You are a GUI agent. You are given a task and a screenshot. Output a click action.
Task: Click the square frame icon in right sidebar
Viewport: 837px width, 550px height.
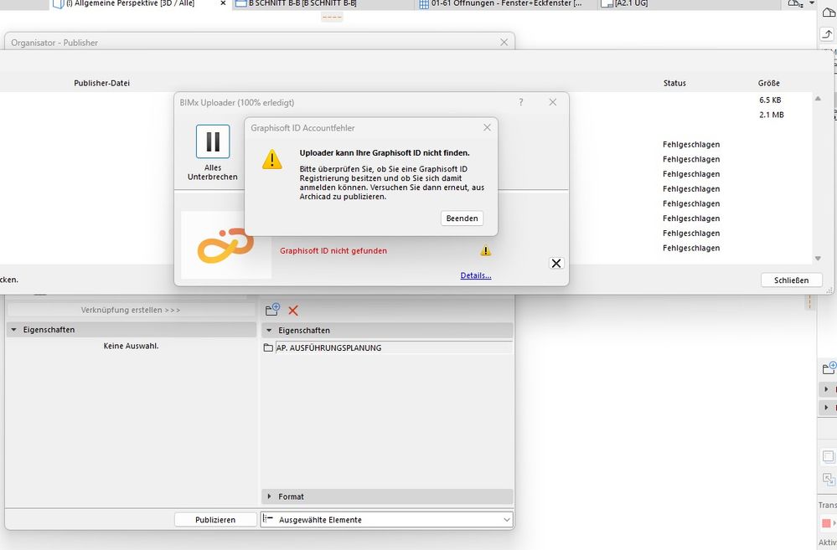(x=828, y=456)
